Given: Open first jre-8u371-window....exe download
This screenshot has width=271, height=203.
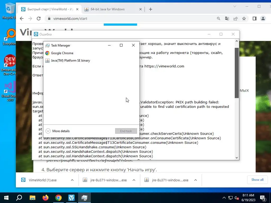Looking at the screenshot, I should coord(105,180).
